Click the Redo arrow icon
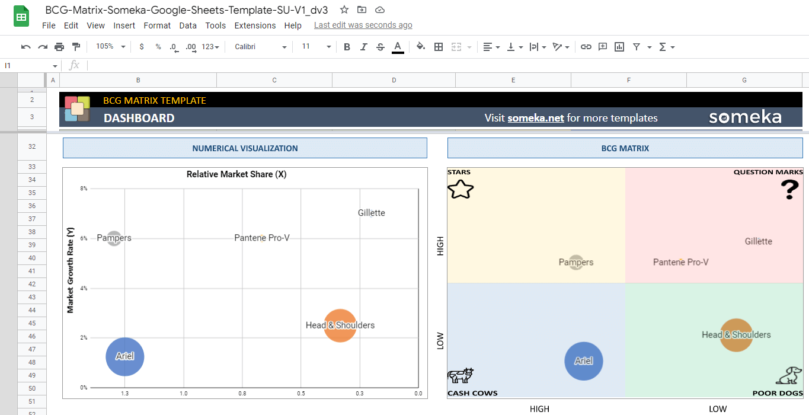Image resolution: width=809 pixels, height=415 pixels. (43, 47)
